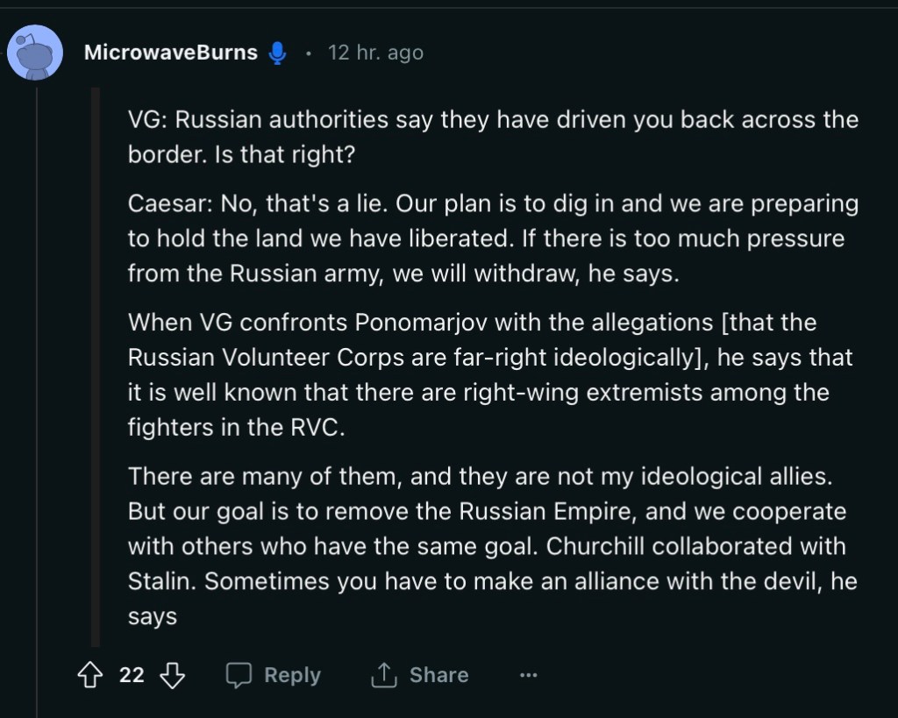Downvote the MicrowaveBurns comment

click(x=173, y=675)
